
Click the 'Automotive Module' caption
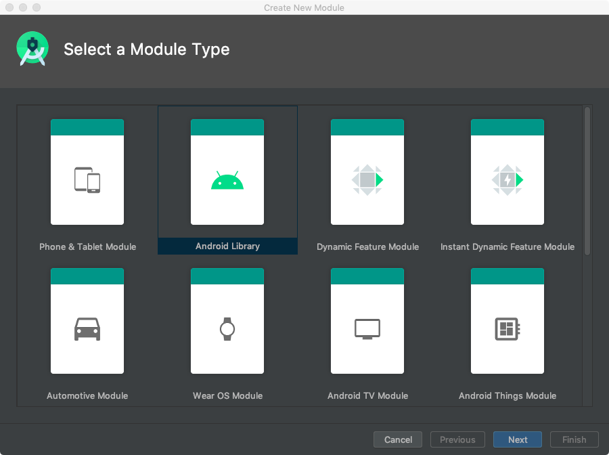87,396
